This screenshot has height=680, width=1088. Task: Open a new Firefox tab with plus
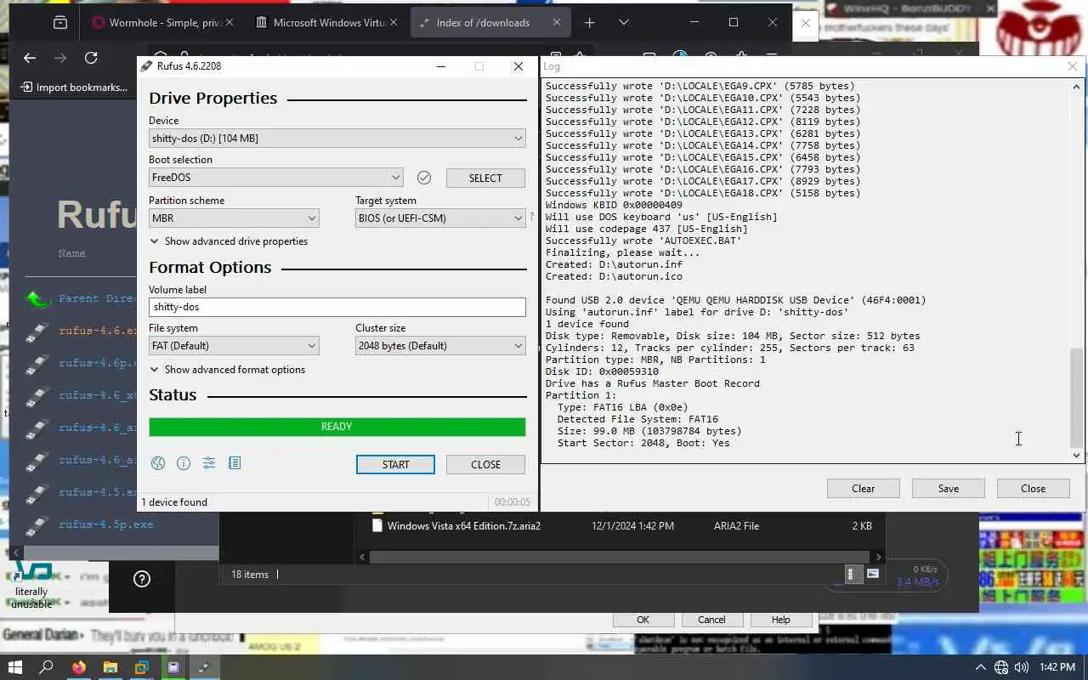(x=589, y=22)
